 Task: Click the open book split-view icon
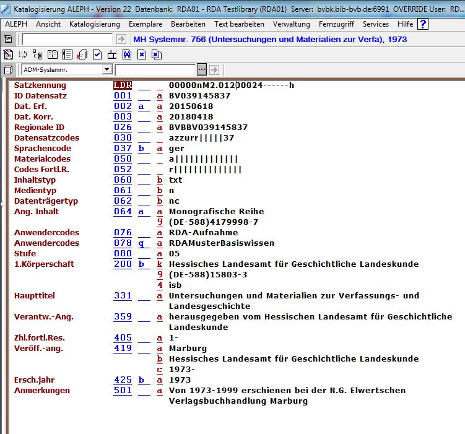tap(53, 54)
